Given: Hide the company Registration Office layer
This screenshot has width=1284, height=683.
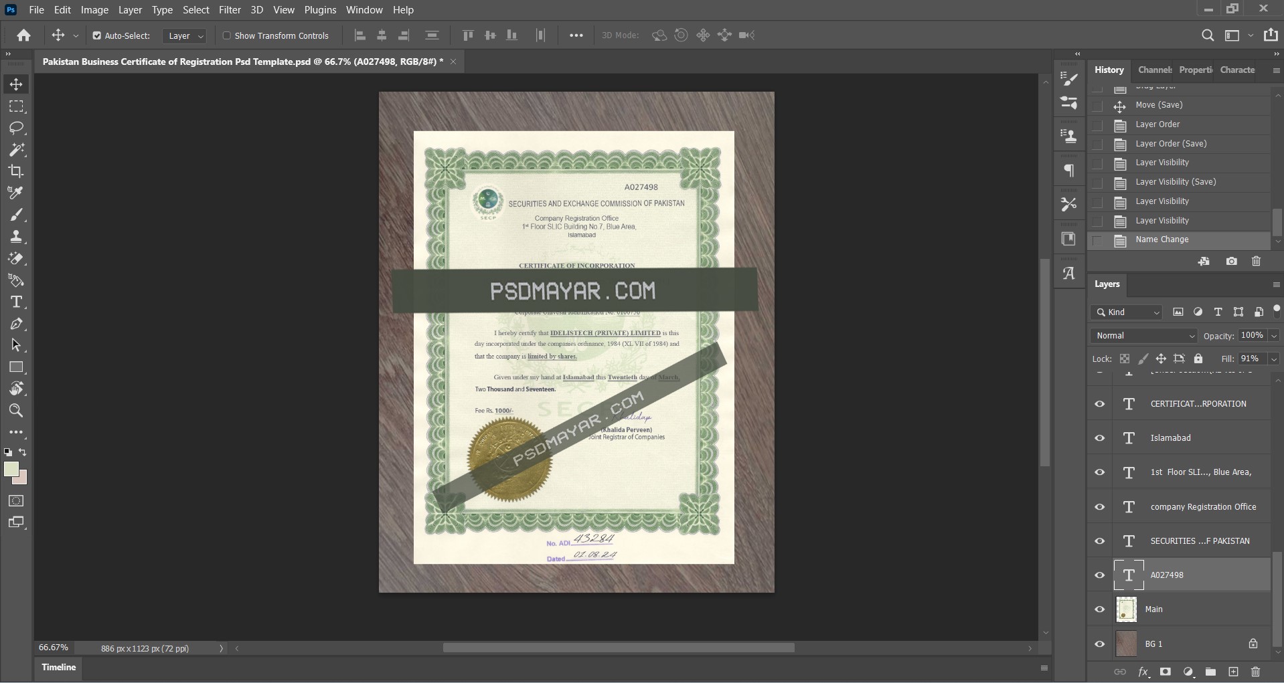Looking at the screenshot, I should tap(1099, 507).
